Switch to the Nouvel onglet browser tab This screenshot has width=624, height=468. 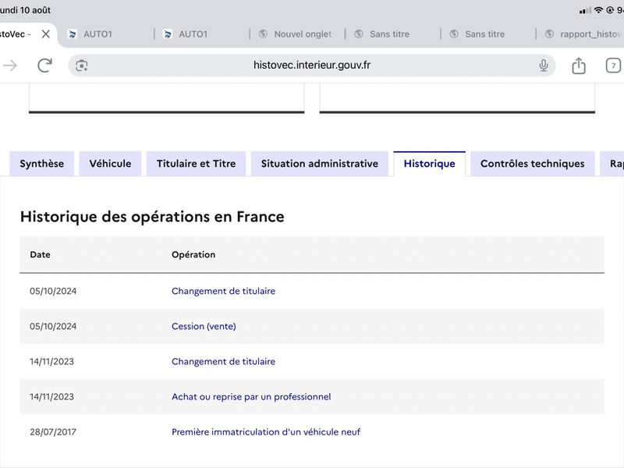click(297, 34)
